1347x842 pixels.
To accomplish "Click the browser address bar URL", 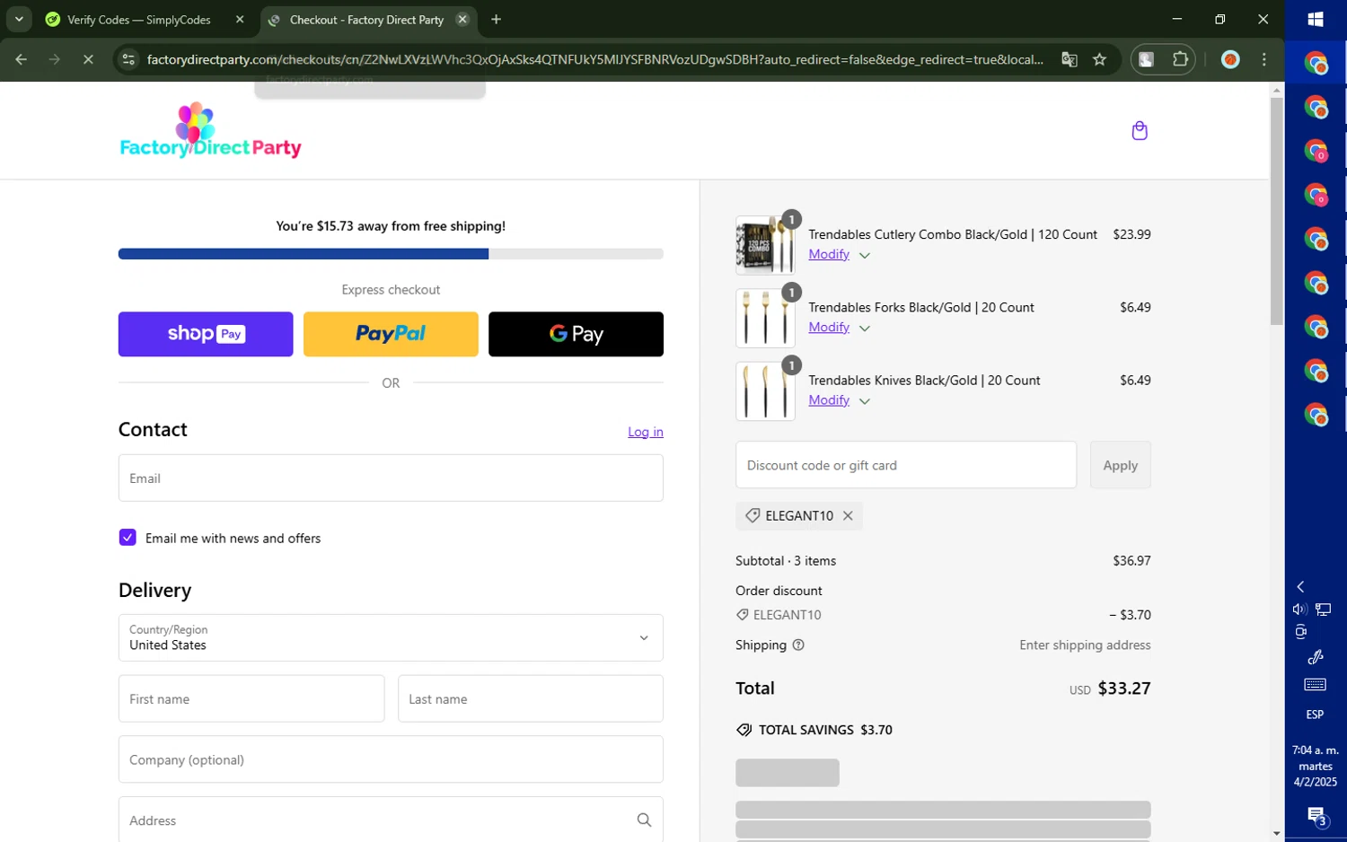I will click(x=595, y=59).
